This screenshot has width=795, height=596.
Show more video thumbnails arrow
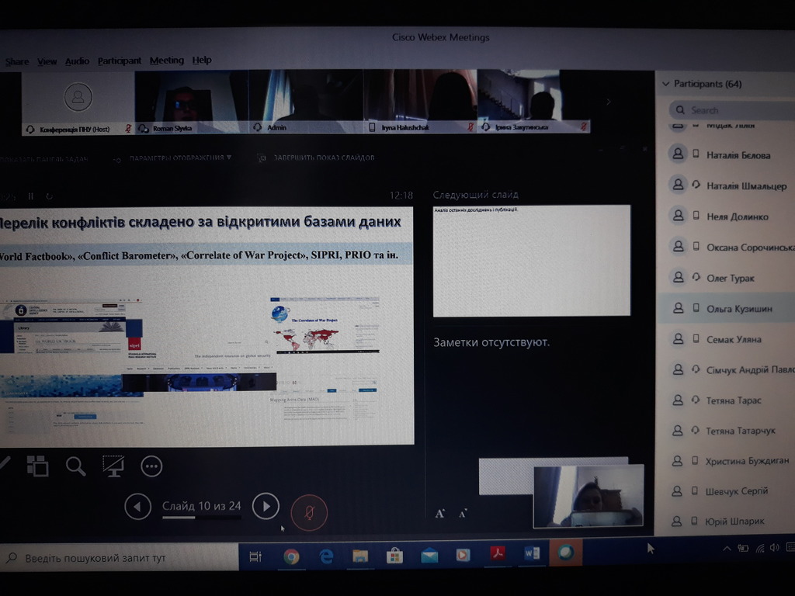[x=609, y=102]
